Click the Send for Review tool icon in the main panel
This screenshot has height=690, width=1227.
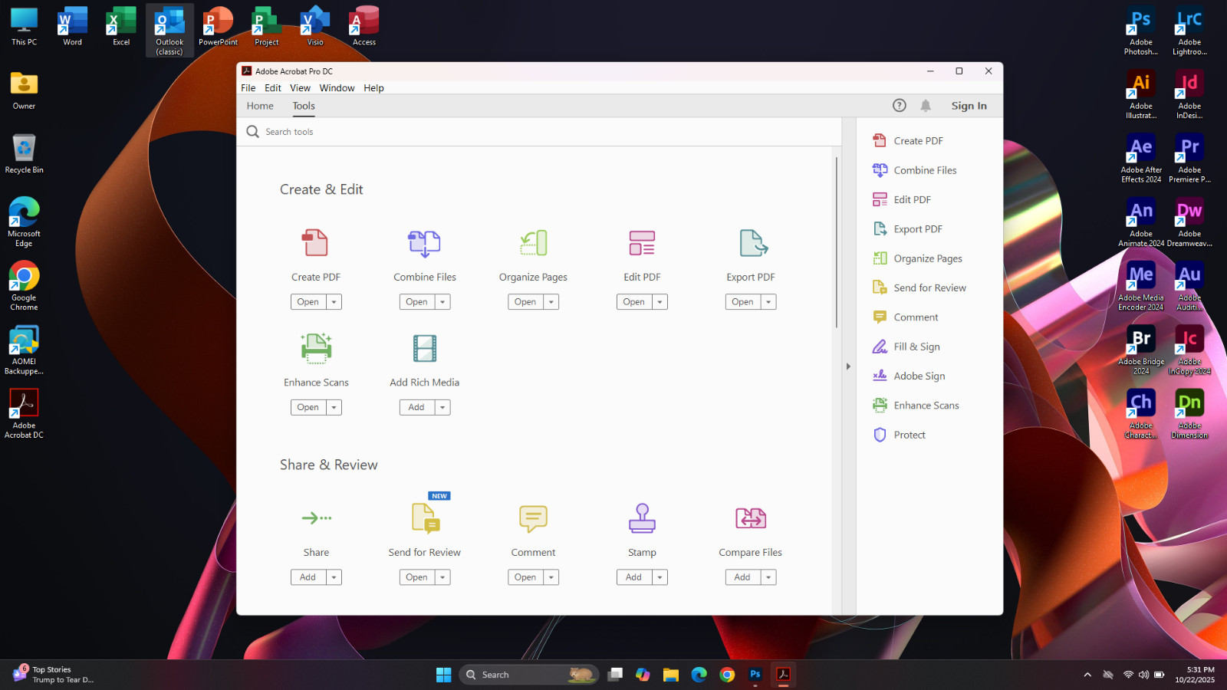425,518
